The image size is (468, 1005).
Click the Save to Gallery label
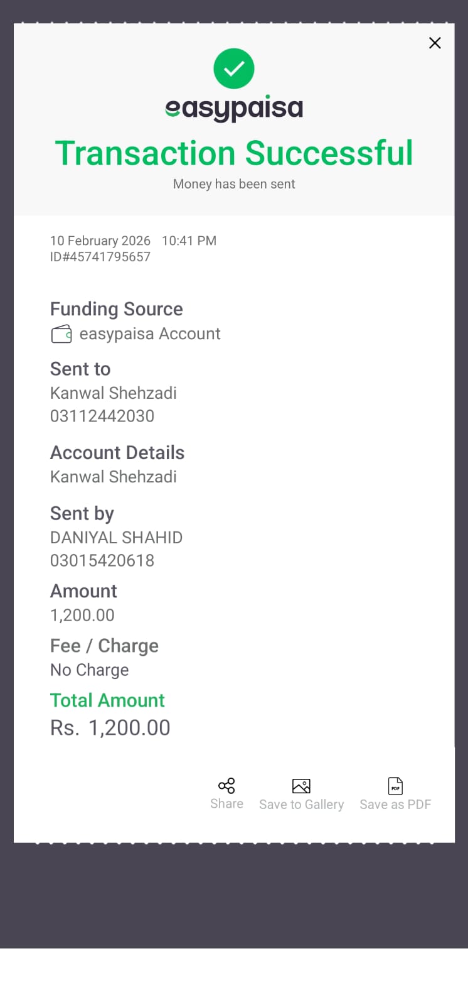[301, 805]
